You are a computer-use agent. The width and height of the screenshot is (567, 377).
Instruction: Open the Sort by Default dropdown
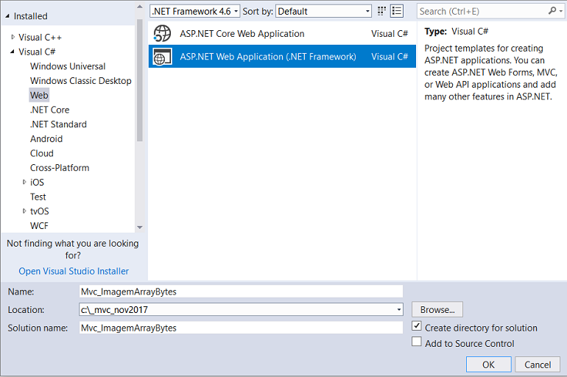[324, 11]
